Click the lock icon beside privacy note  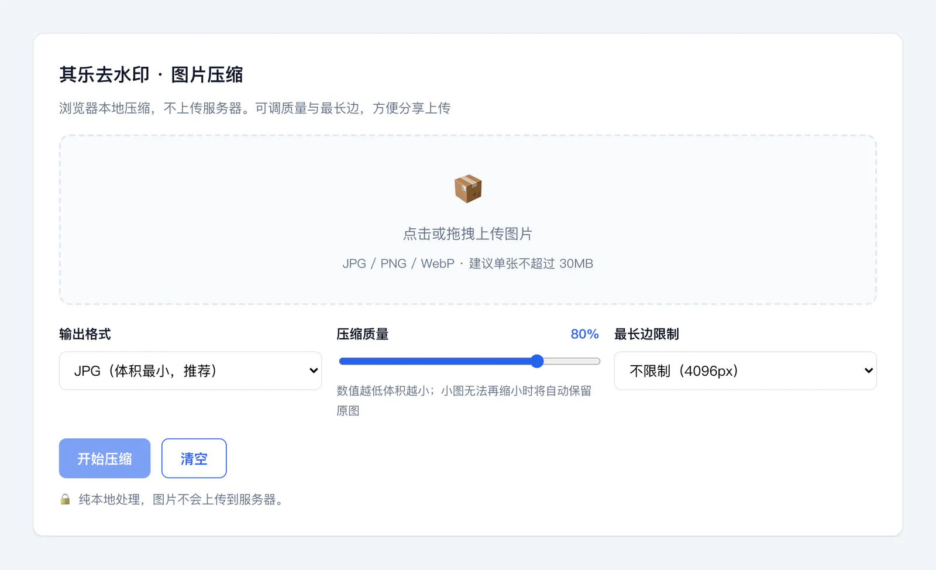(x=65, y=499)
